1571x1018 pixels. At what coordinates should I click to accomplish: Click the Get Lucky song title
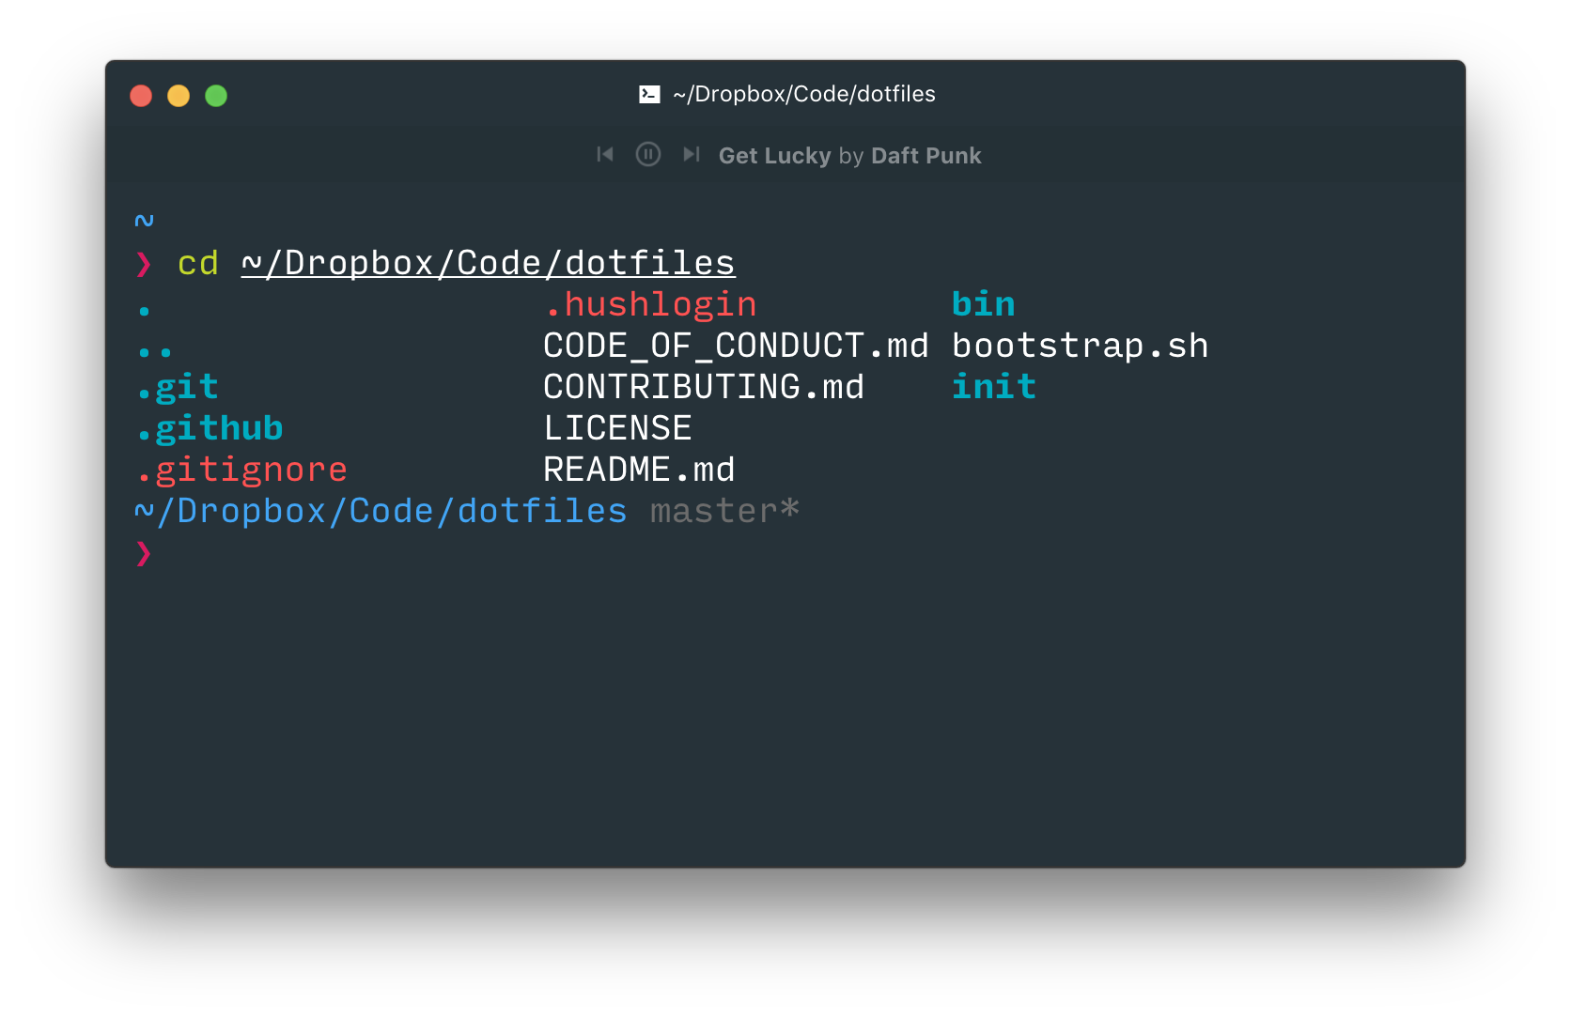[x=775, y=156]
